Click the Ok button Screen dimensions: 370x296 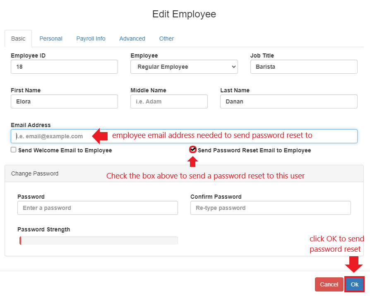[354, 284]
